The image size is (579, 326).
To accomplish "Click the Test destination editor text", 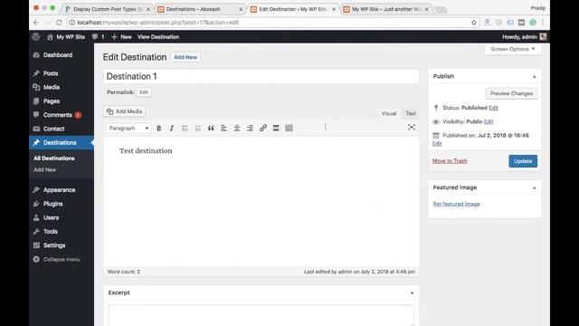I will point(146,151).
